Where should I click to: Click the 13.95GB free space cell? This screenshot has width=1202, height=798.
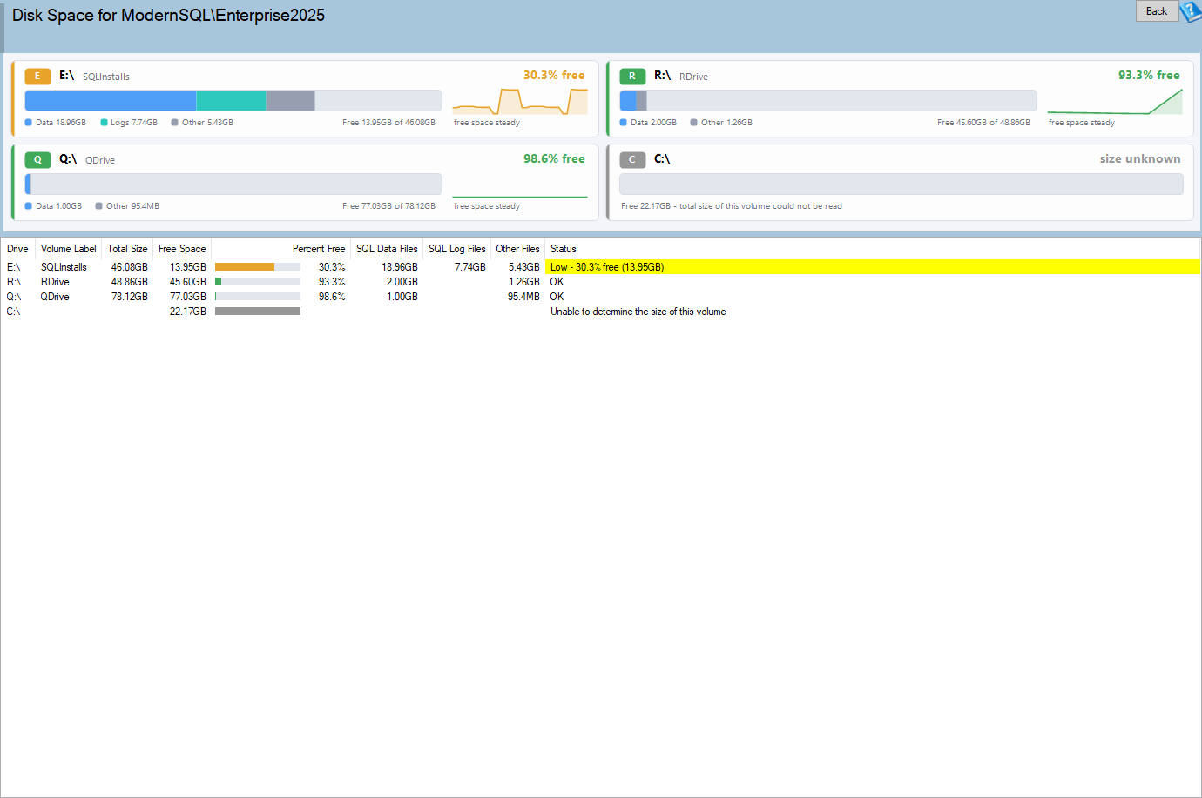pos(188,267)
